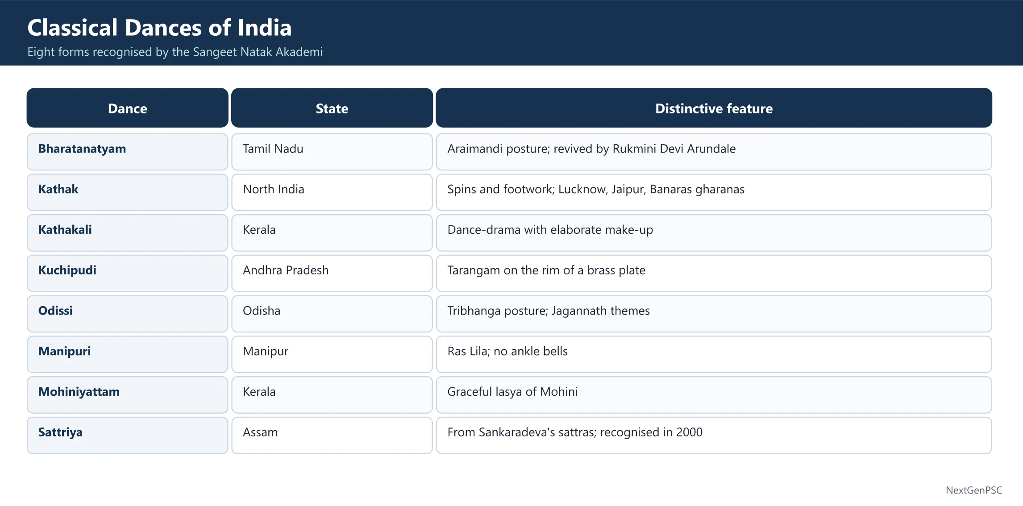Click the Mohiniyattam dance cell

pos(127,395)
